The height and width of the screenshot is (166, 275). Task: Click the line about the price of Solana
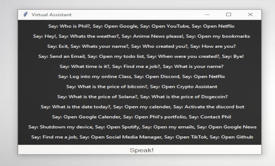pos(143,97)
